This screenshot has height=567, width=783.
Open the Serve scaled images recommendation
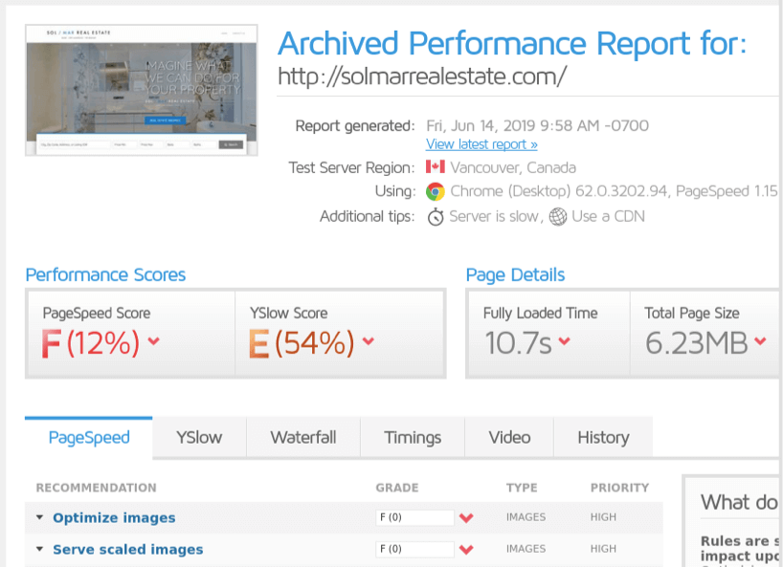tap(128, 549)
